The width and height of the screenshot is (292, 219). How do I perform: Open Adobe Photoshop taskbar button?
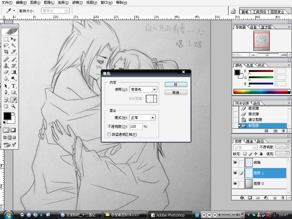170,215
